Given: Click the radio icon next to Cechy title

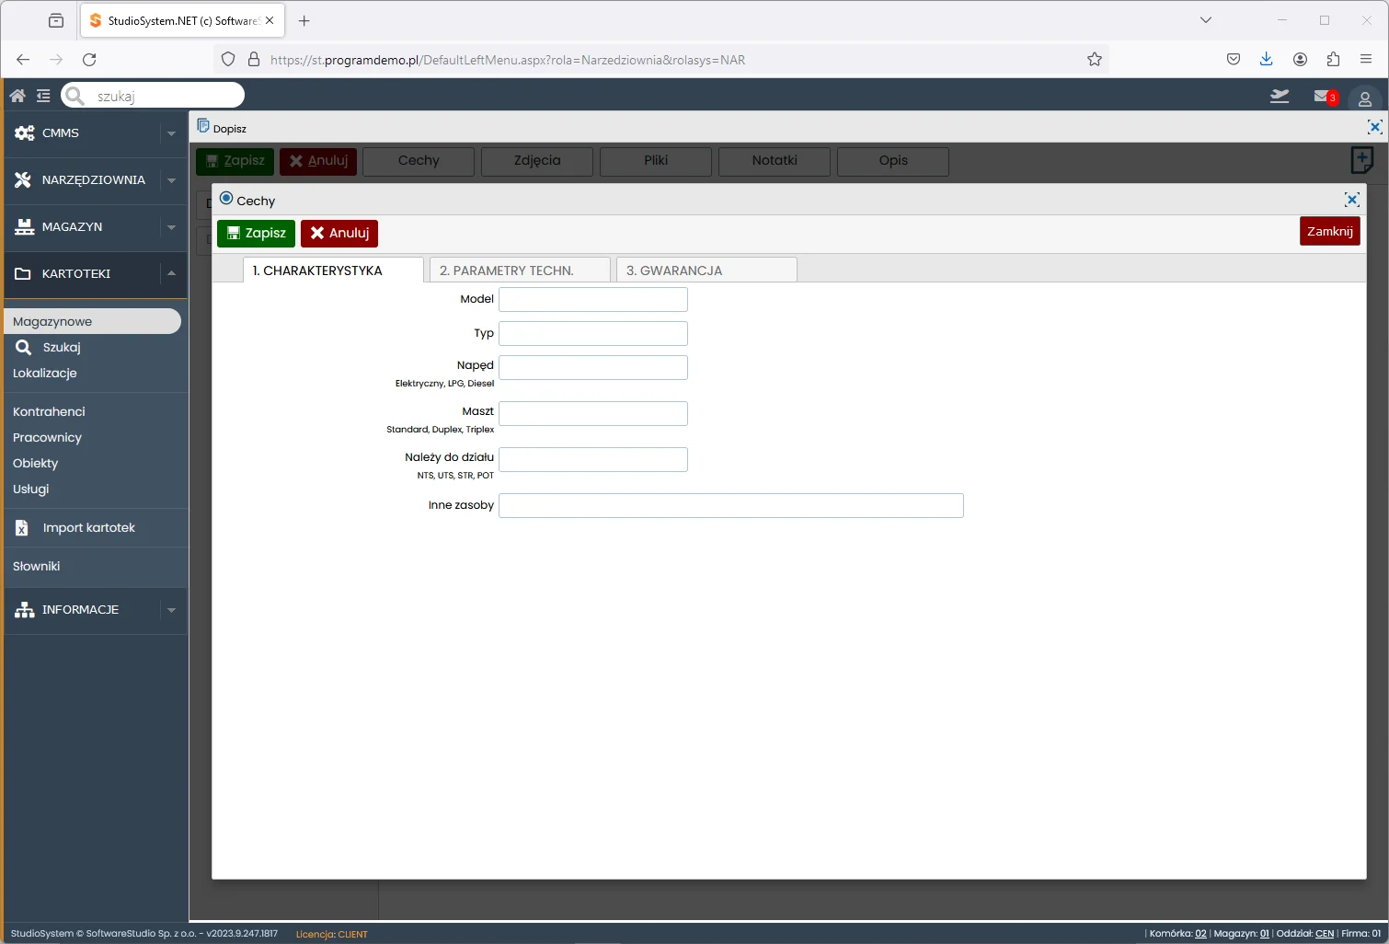Looking at the screenshot, I should (226, 199).
